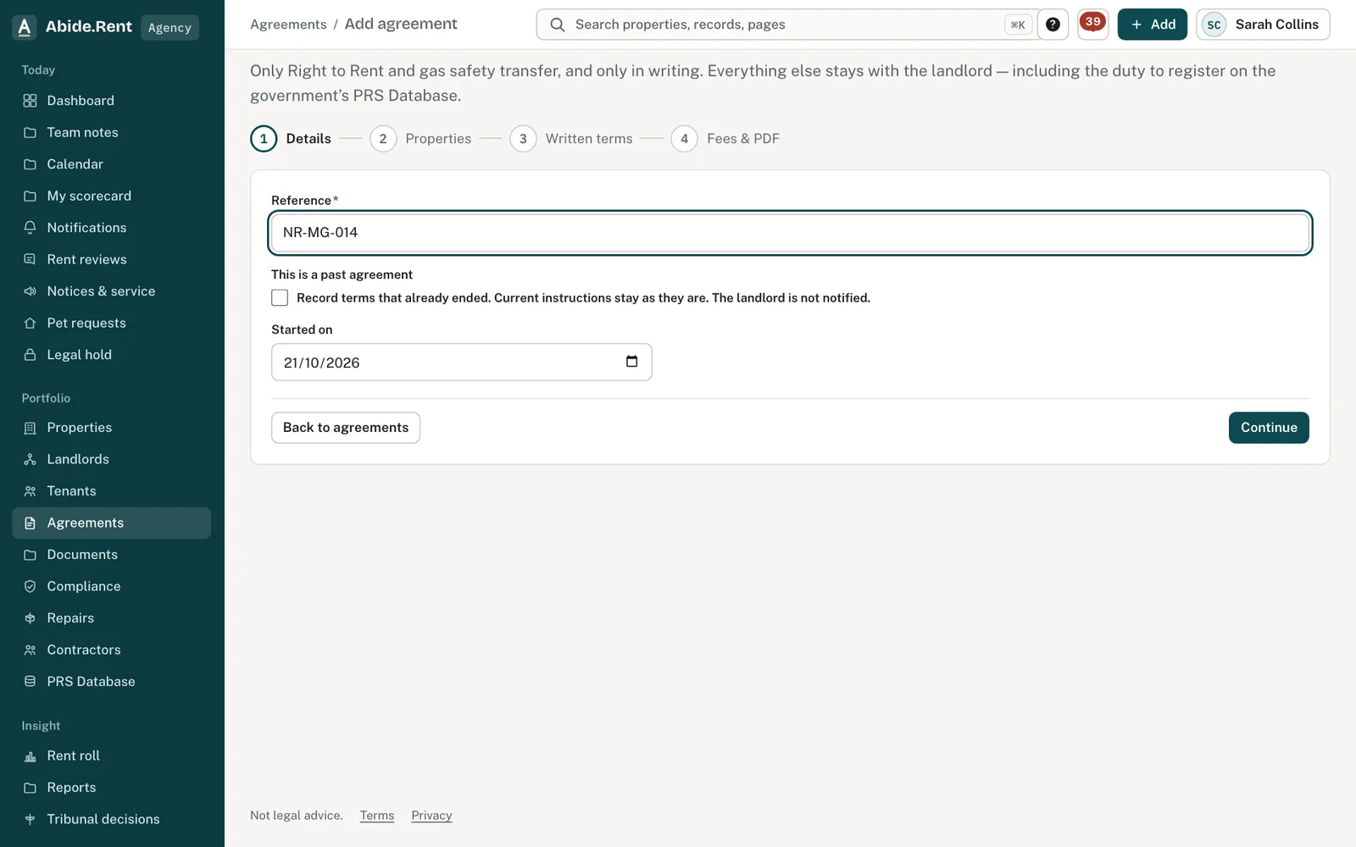Click the Continue button
The width and height of the screenshot is (1356, 847).
(x=1269, y=428)
